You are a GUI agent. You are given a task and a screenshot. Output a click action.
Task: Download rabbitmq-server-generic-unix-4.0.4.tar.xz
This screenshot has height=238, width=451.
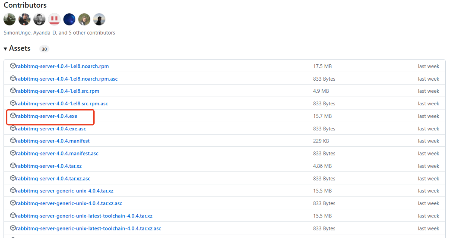tap(64, 191)
